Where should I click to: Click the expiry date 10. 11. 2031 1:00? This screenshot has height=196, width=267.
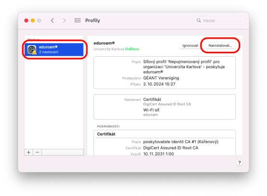158,154
